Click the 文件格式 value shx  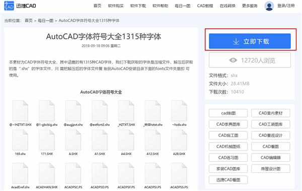click(x=234, y=76)
